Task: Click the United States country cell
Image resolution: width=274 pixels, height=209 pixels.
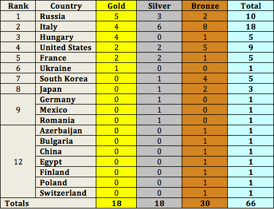Action: point(66,47)
